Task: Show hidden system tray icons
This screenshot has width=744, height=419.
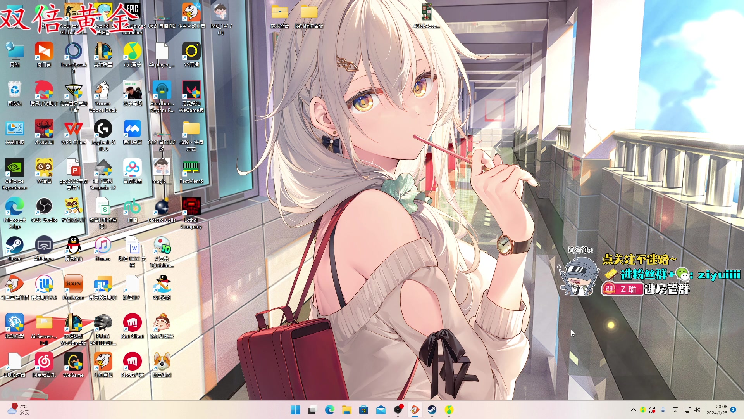Action: 634,410
